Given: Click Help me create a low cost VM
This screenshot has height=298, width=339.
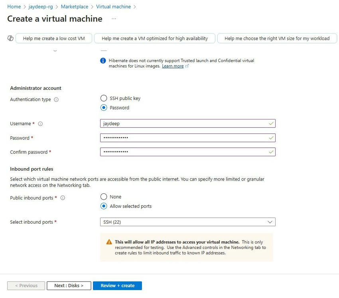Looking at the screenshot, I should [x=53, y=38].
